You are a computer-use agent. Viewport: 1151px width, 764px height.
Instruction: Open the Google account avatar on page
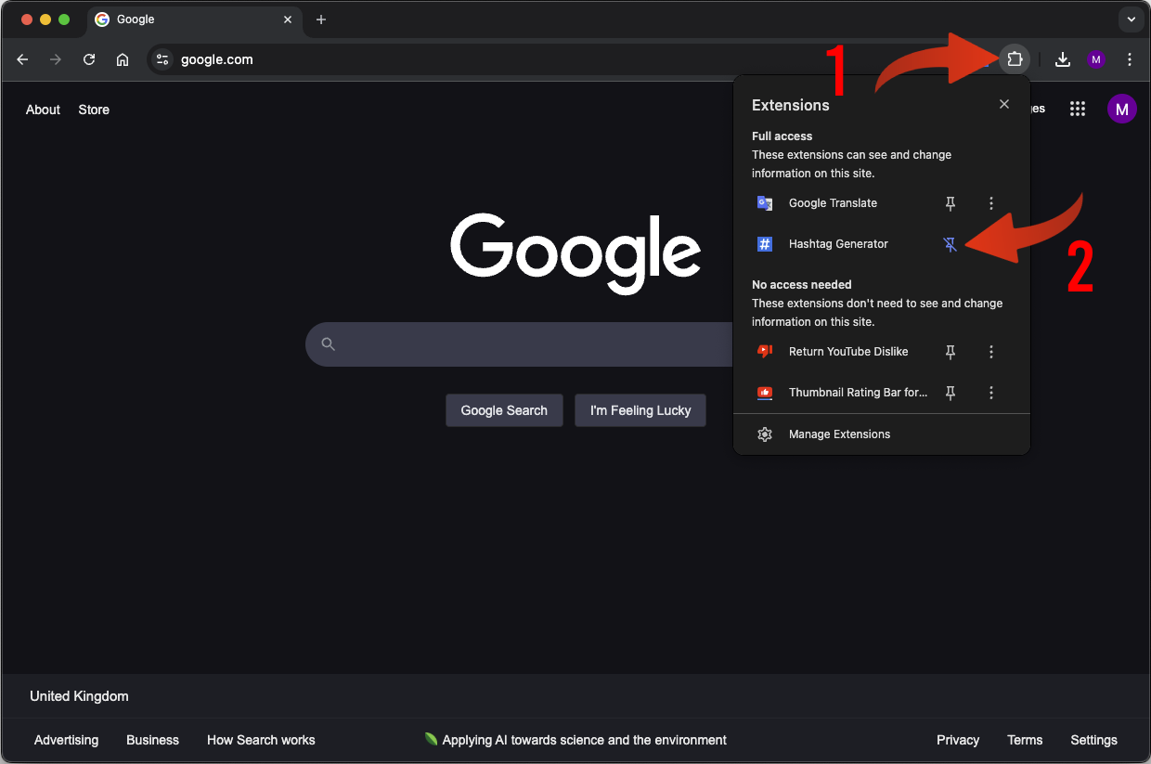click(1121, 109)
